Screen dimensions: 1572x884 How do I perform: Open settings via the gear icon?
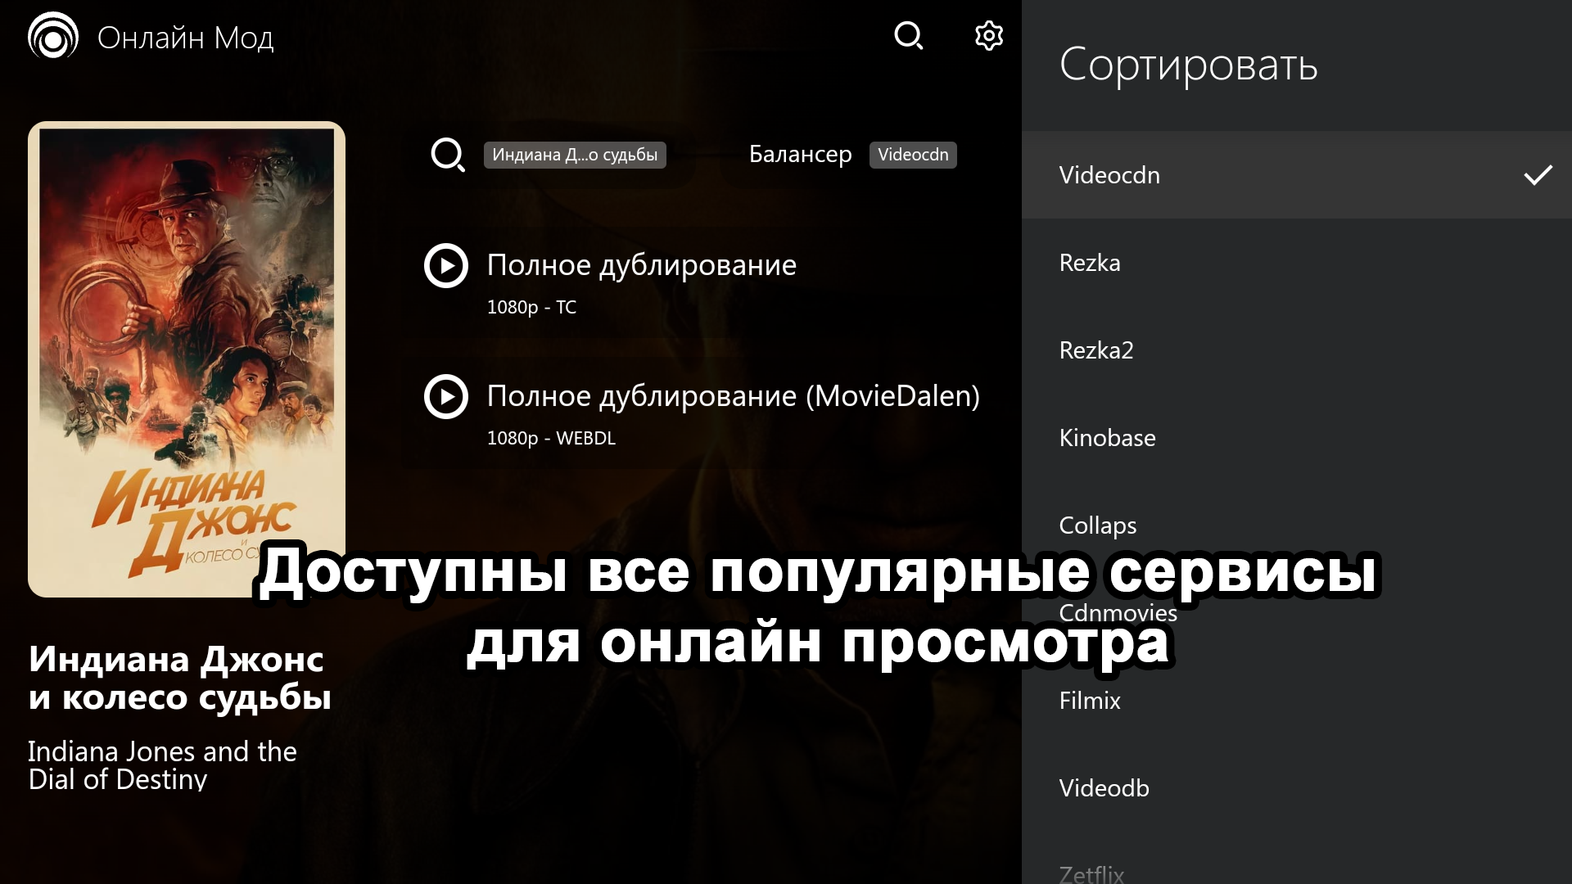[x=988, y=36]
